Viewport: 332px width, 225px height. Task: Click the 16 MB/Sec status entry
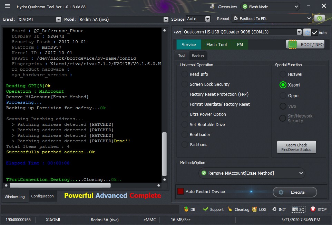click(180, 220)
